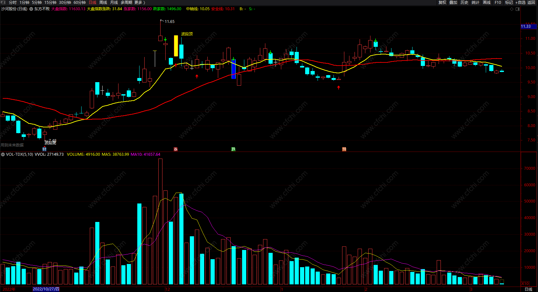Click the 中轴线: 10.05 value

[x=198, y=9]
